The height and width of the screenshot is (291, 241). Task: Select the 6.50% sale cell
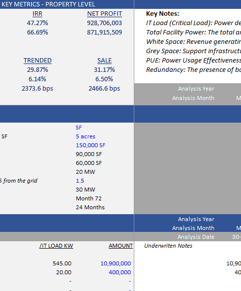(x=104, y=79)
